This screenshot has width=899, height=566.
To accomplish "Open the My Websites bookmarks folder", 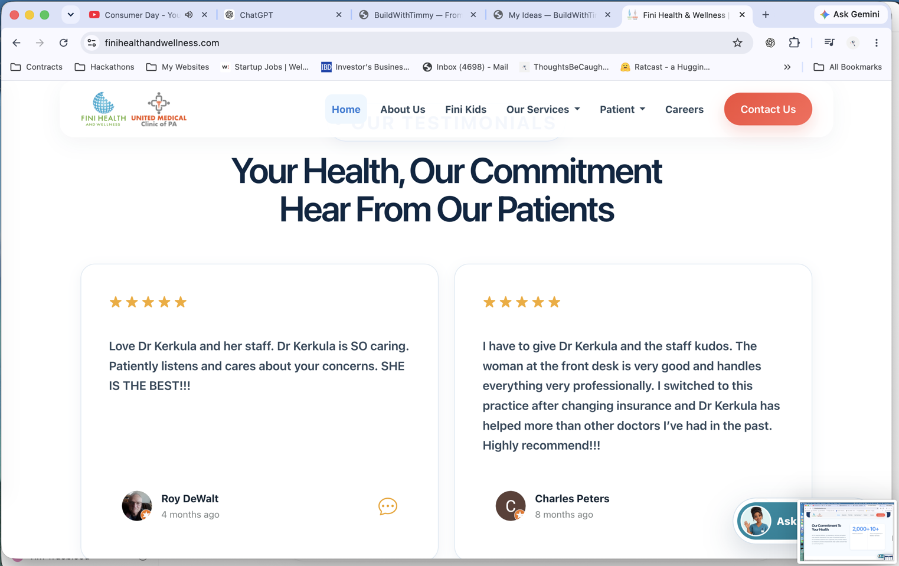I will pos(178,67).
